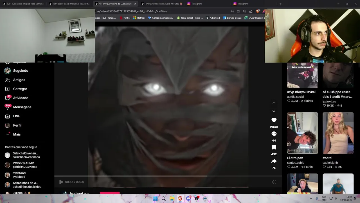
Task: Switch to the second Instagram tab
Action: [254, 4]
